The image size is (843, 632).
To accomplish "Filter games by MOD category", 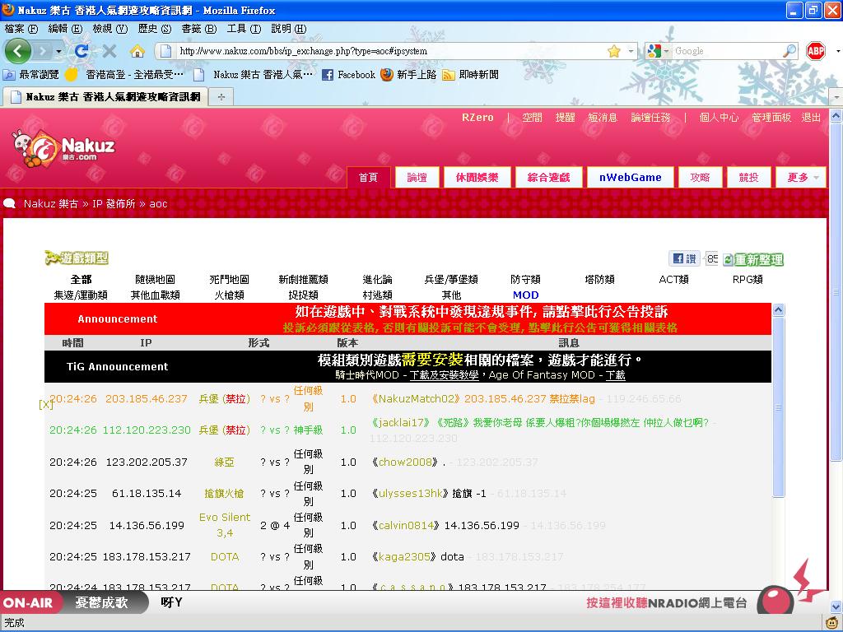I will 525,295.
